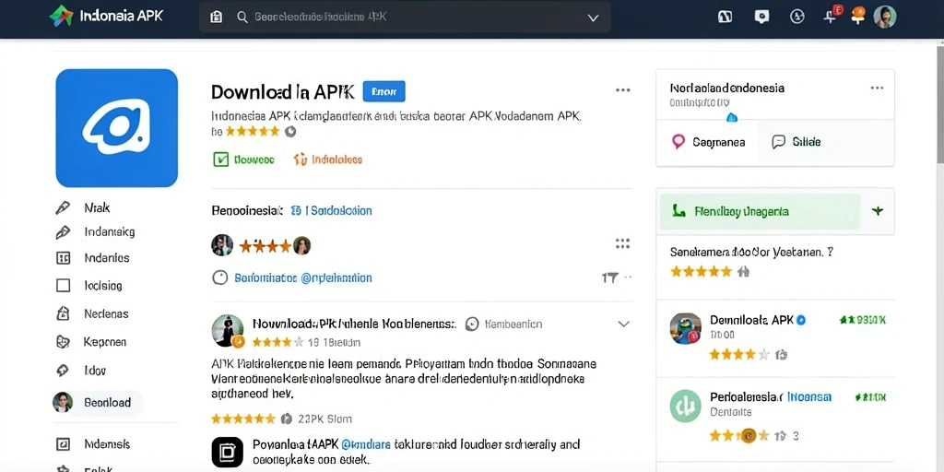
Task: Click the green plus icon beside Flendbay
Action: tap(878, 211)
